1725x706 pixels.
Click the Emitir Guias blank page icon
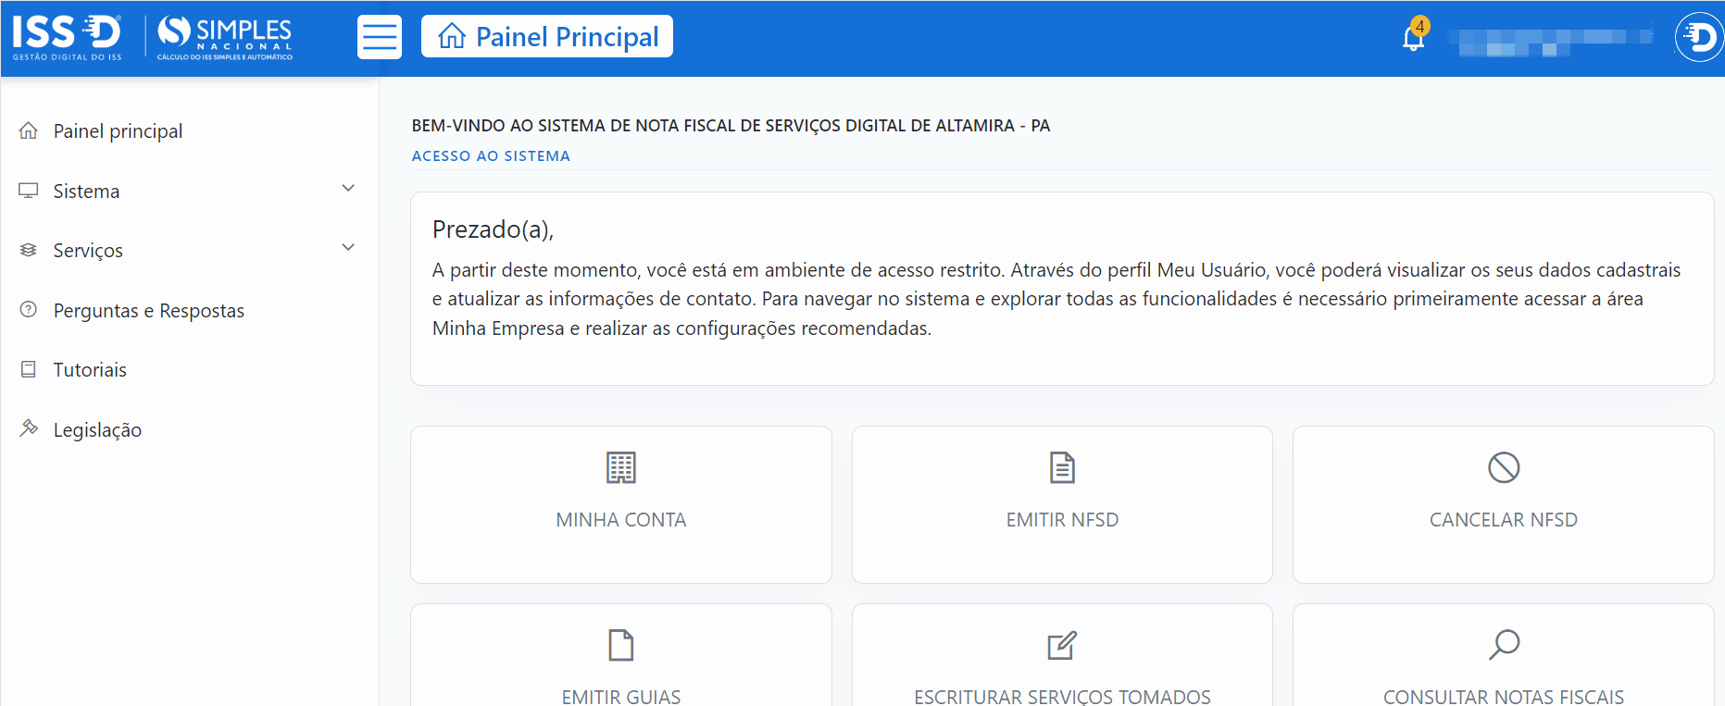tap(620, 645)
